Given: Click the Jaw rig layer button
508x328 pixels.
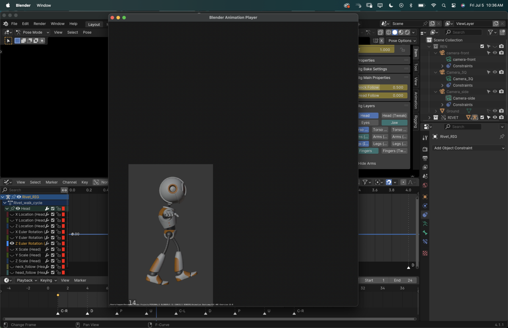Looking at the screenshot, I should 394,123.
